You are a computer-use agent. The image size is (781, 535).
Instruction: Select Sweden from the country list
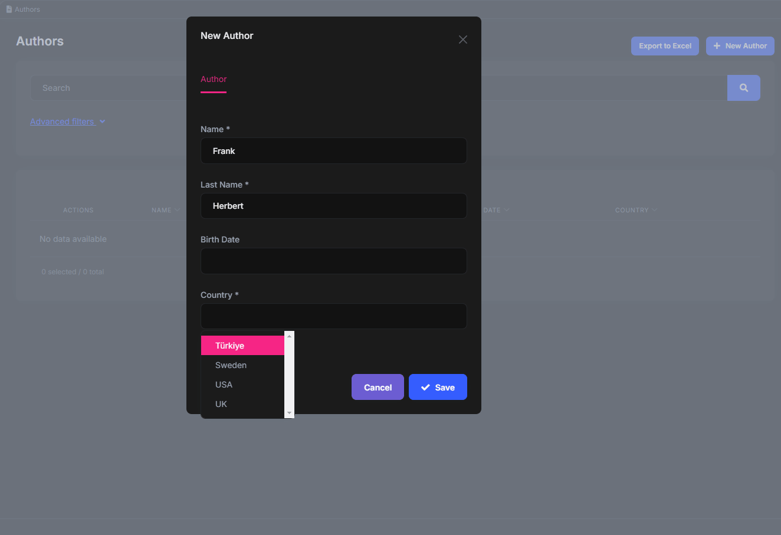pos(230,365)
